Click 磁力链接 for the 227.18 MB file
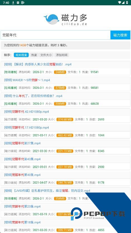 coord(11,167)
